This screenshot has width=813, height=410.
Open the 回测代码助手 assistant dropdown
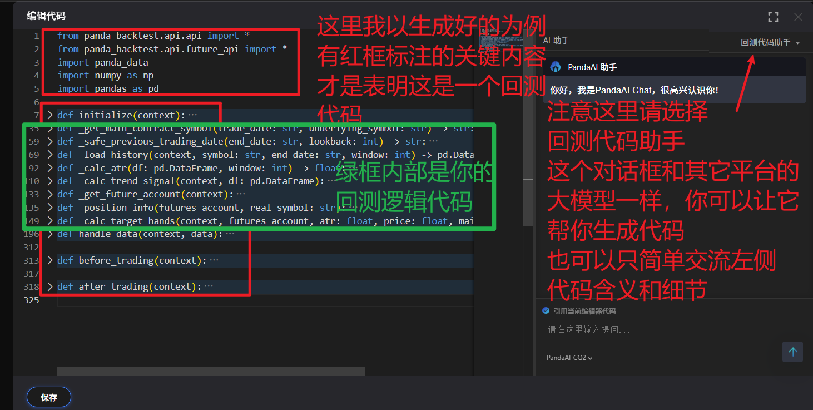[x=770, y=43]
